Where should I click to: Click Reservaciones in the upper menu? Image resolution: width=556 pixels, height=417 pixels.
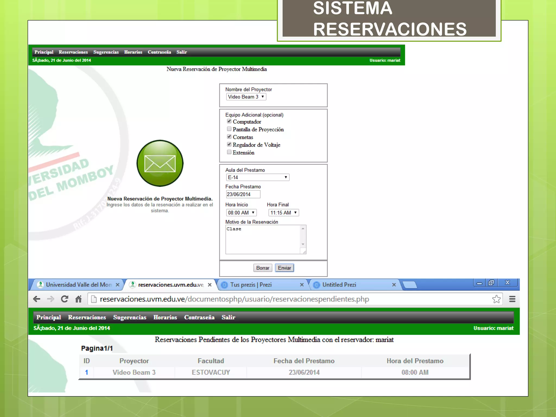pyautogui.click(x=73, y=52)
